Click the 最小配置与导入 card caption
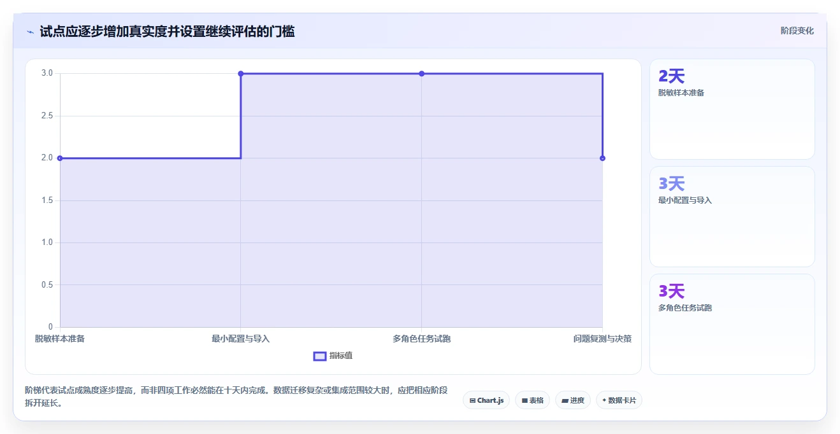The image size is (840, 434). (x=685, y=200)
